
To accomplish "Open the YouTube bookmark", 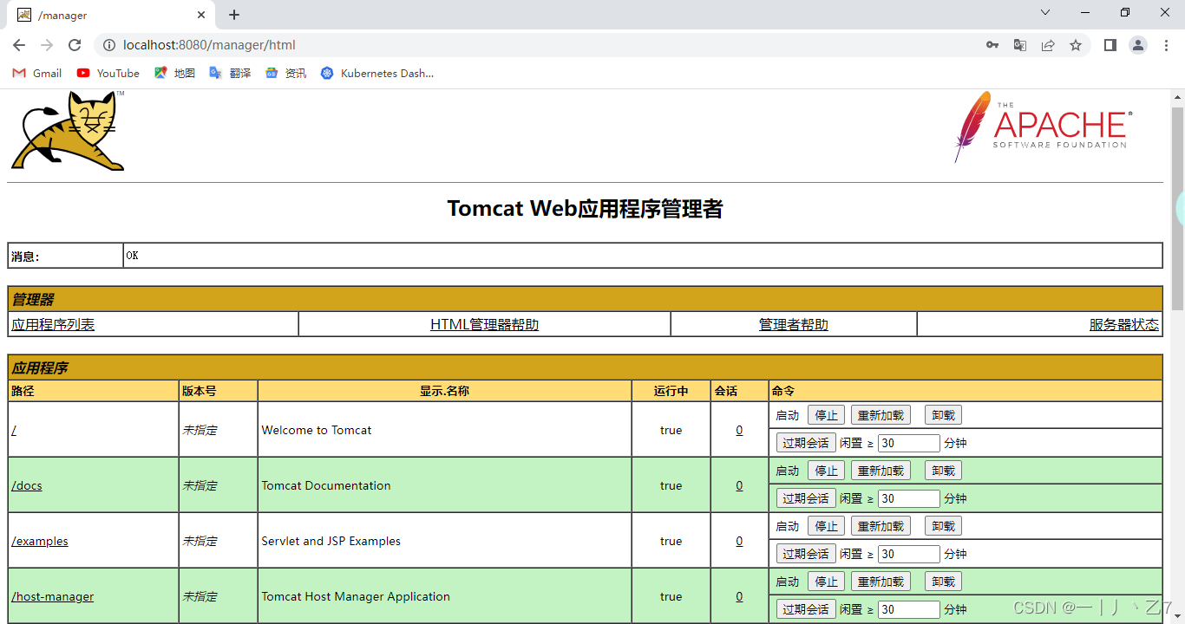I will coord(108,74).
